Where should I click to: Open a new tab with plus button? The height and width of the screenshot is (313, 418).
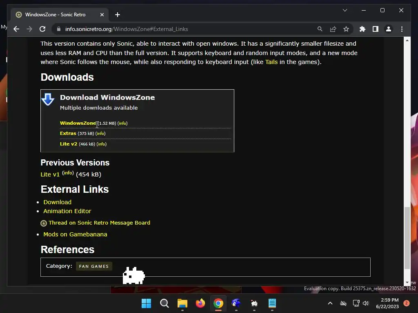coord(118,15)
